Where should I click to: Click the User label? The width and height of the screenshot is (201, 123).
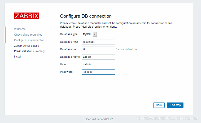(63, 64)
